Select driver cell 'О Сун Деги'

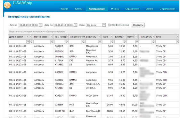(92, 95)
